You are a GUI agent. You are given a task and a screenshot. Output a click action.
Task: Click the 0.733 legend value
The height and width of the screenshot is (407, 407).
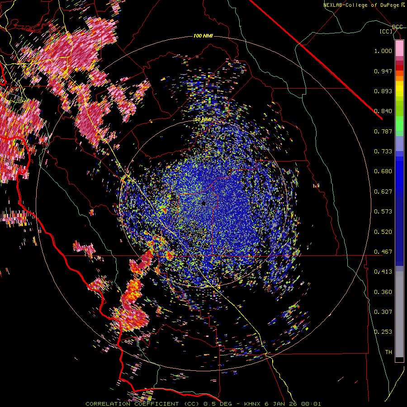coord(383,151)
